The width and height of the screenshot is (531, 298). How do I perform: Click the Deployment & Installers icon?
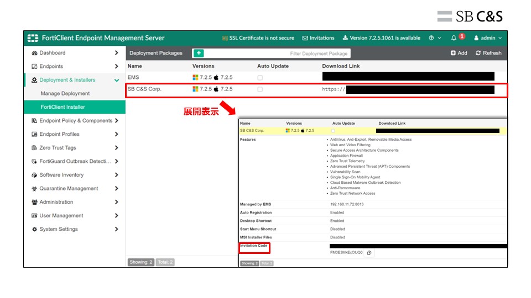pos(34,80)
